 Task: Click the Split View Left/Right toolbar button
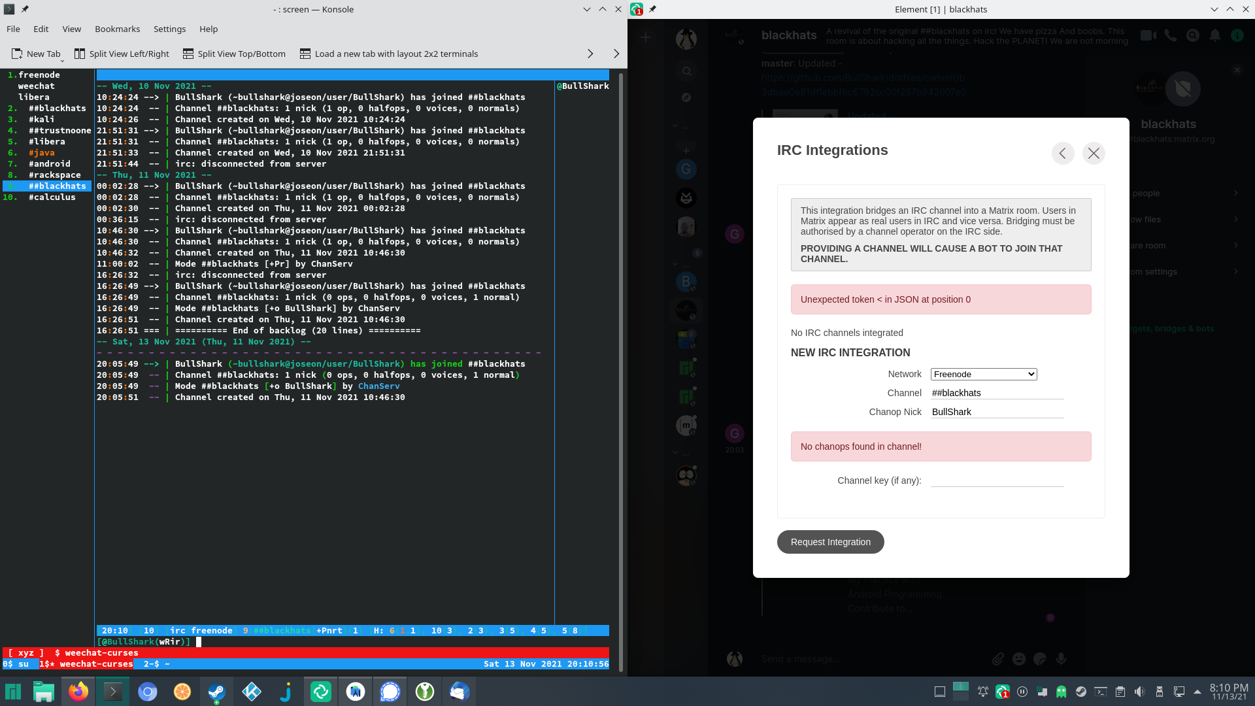(x=122, y=54)
